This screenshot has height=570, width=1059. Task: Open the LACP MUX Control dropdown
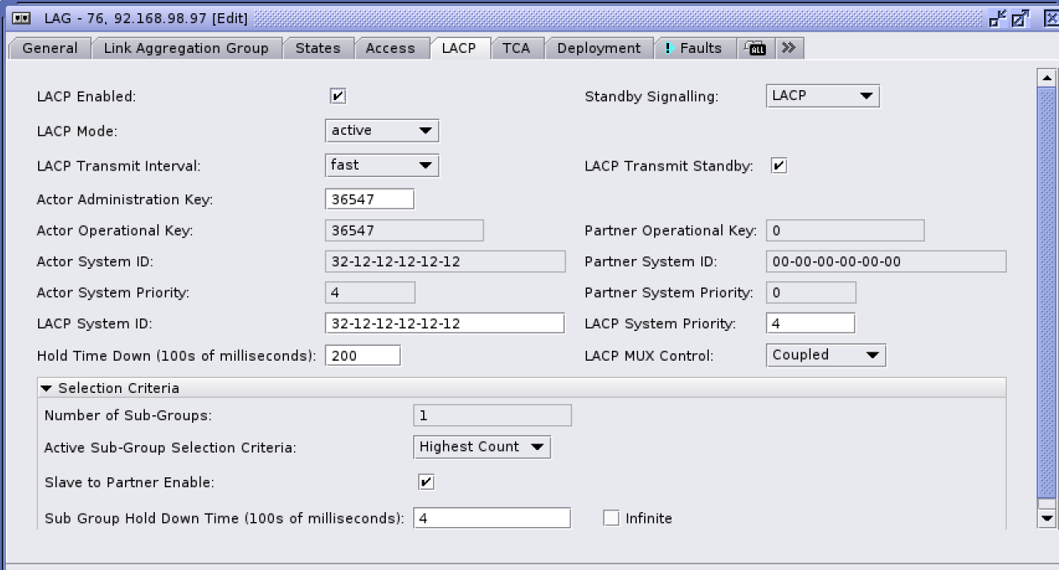tap(826, 356)
